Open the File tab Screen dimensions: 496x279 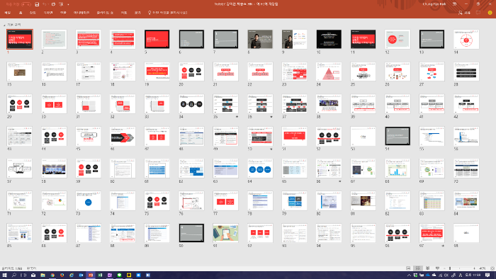pos(8,13)
